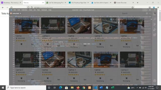Viewport: 161px width, 90px height.
Task: Click Beli on top-row Laptop 3 card
Action: (x=111, y=45)
